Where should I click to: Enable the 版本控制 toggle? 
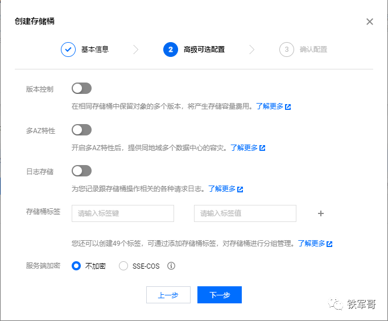click(x=82, y=88)
